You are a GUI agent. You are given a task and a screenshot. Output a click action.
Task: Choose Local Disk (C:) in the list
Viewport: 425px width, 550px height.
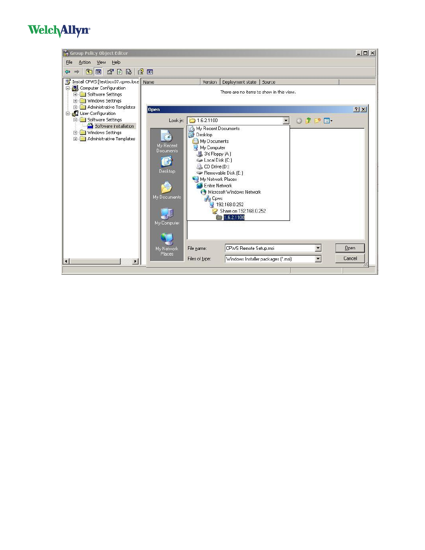click(218, 160)
